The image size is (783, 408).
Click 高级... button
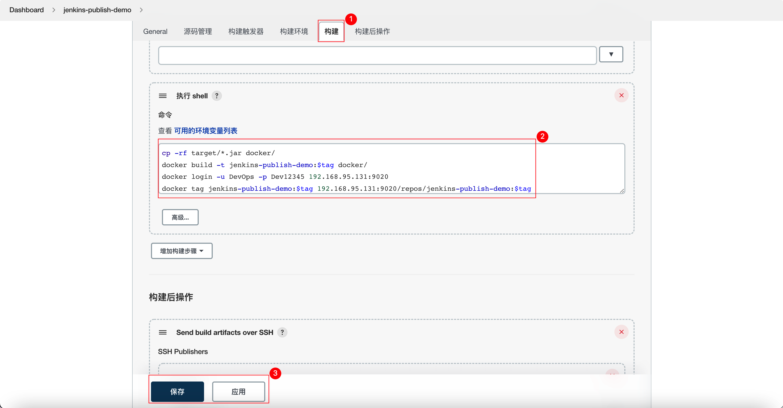pos(180,217)
